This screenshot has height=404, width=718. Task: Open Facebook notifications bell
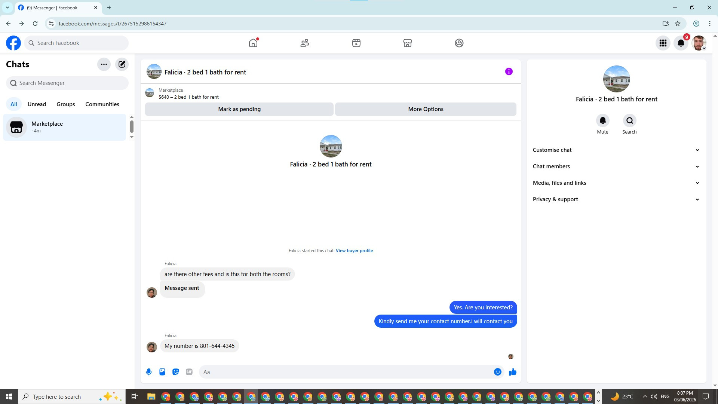tap(681, 43)
